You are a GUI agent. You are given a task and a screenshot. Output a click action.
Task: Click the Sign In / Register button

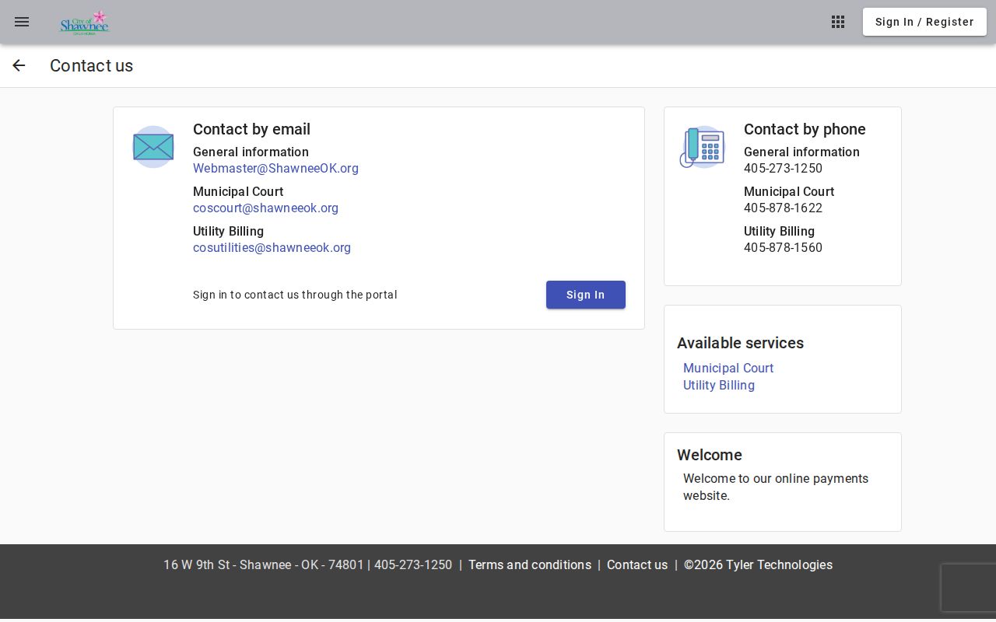pos(924,22)
